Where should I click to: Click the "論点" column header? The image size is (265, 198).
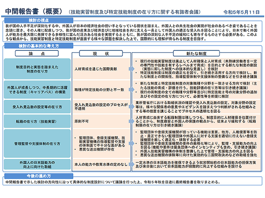pos(37,53)
